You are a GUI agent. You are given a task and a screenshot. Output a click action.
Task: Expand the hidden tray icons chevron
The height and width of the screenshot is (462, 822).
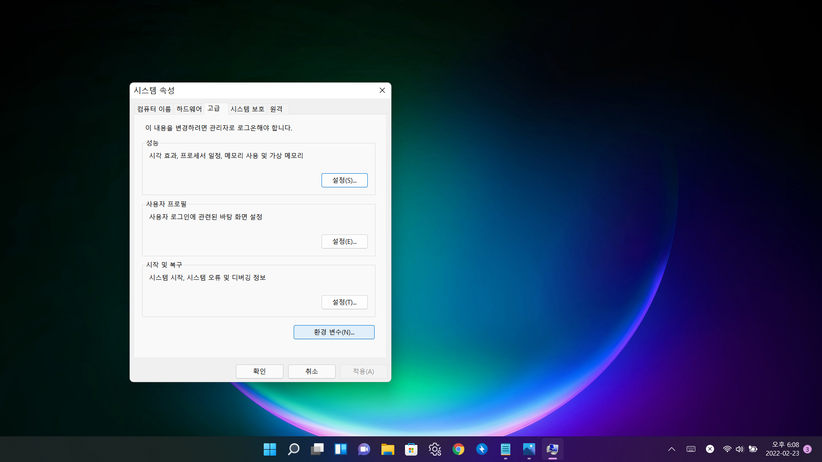pyautogui.click(x=671, y=449)
